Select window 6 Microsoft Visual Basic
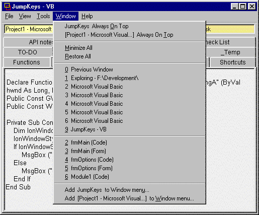The height and width of the screenshot is (215, 259). click(x=130, y=121)
